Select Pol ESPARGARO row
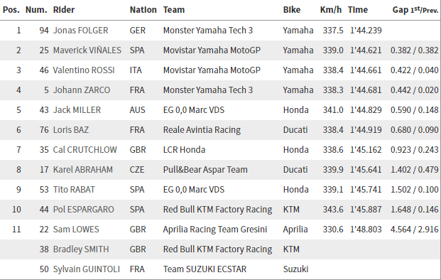 (x=220, y=210)
